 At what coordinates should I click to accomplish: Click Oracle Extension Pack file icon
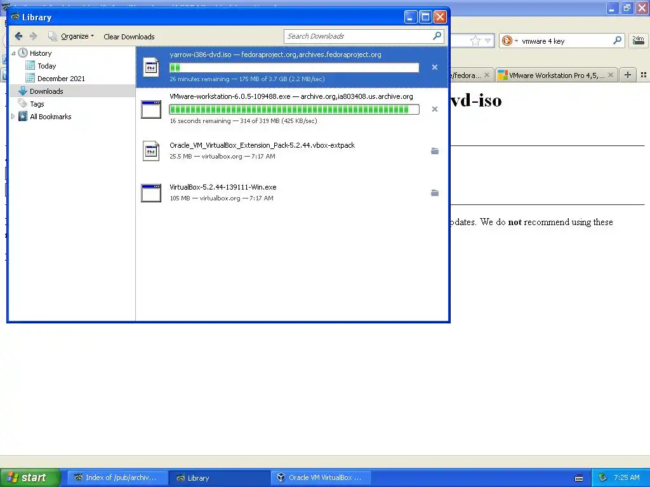click(x=151, y=151)
